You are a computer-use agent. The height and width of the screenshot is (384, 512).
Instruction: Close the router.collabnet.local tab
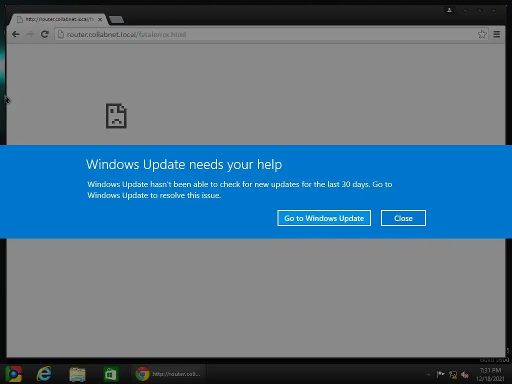pos(100,19)
